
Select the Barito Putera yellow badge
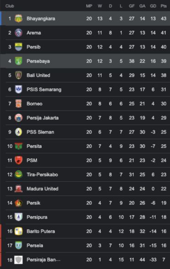18,231
